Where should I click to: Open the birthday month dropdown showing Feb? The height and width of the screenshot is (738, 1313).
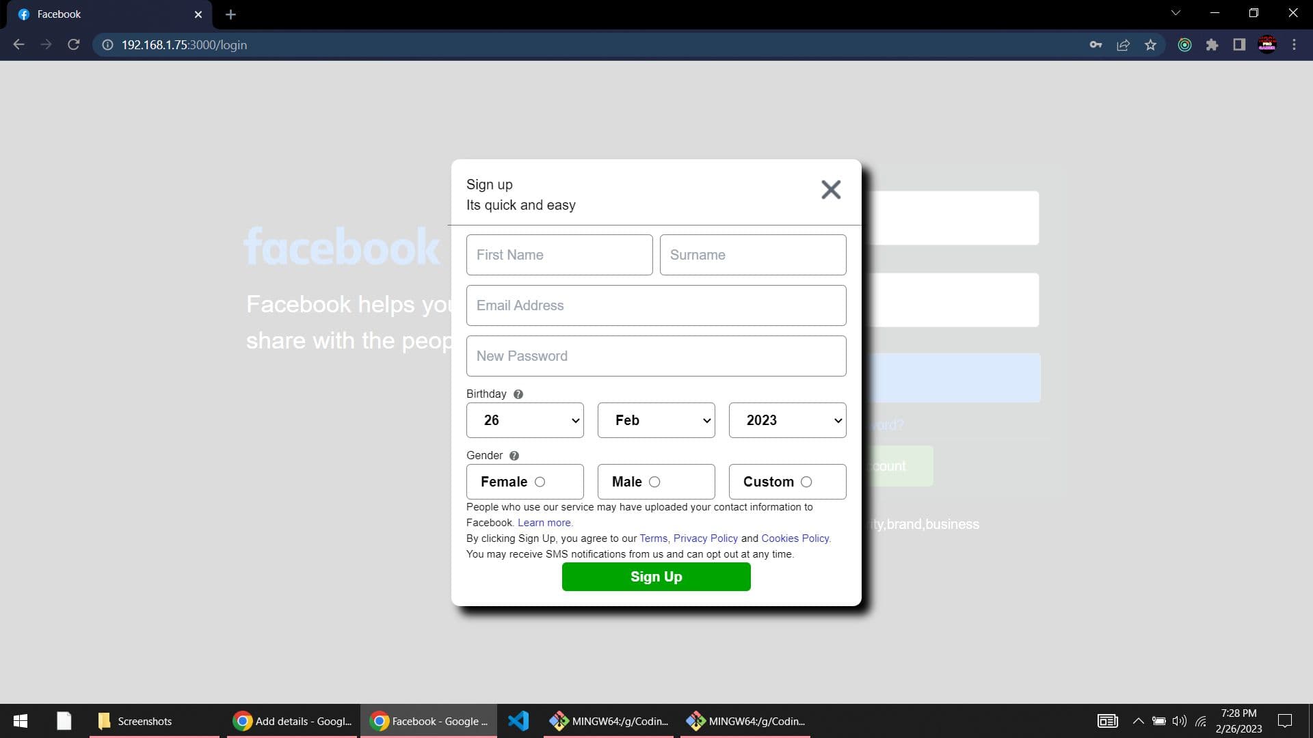point(656,420)
